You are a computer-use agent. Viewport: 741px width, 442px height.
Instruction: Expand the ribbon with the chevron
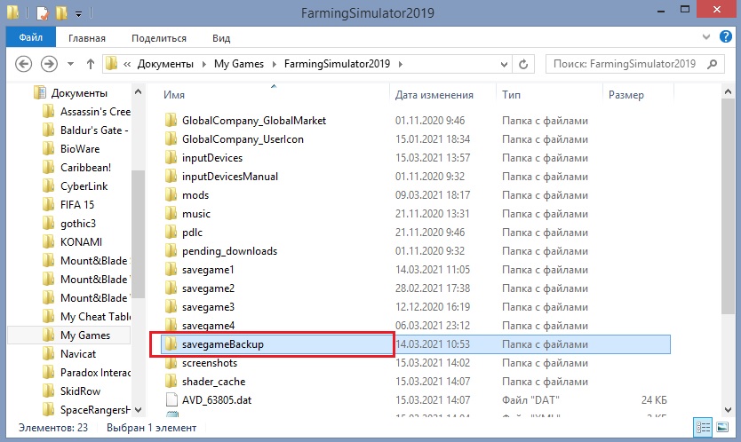coord(706,37)
